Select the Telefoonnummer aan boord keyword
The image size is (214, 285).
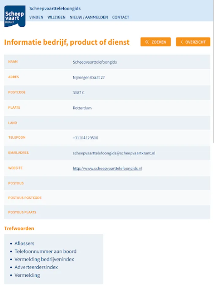click(x=45, y=251)
